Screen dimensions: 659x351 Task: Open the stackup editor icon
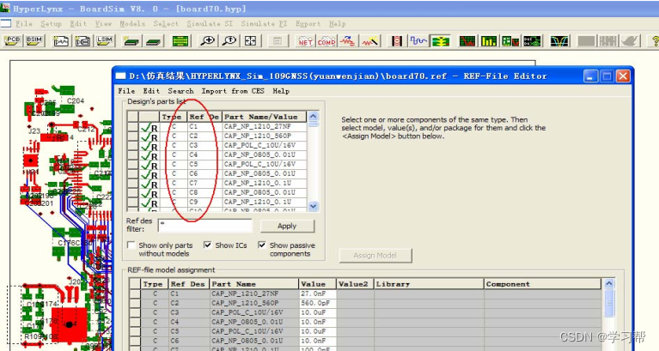click(x=180, y=40)
